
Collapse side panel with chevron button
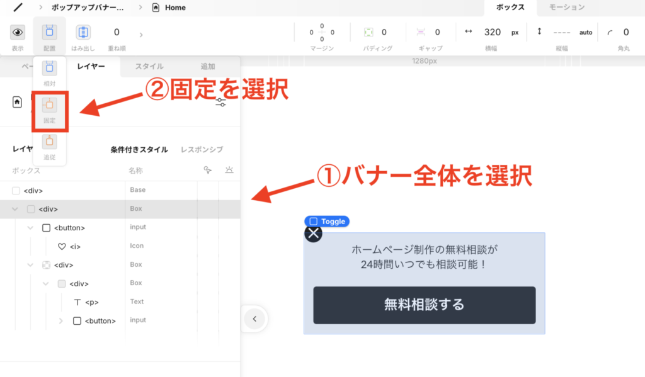pyautogui.click(x=254, y=318)
